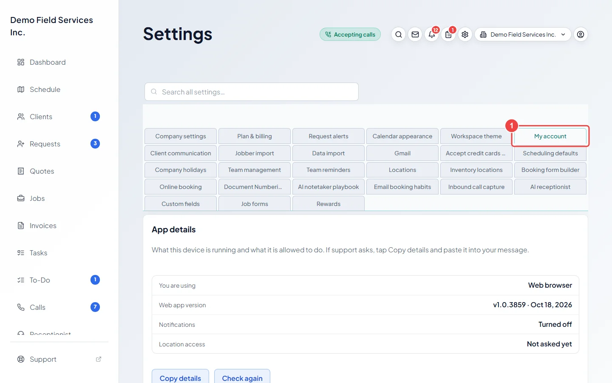Open the clipboard tasks icon in header
The height and width of the screenshot is (383, 612).
448,34
